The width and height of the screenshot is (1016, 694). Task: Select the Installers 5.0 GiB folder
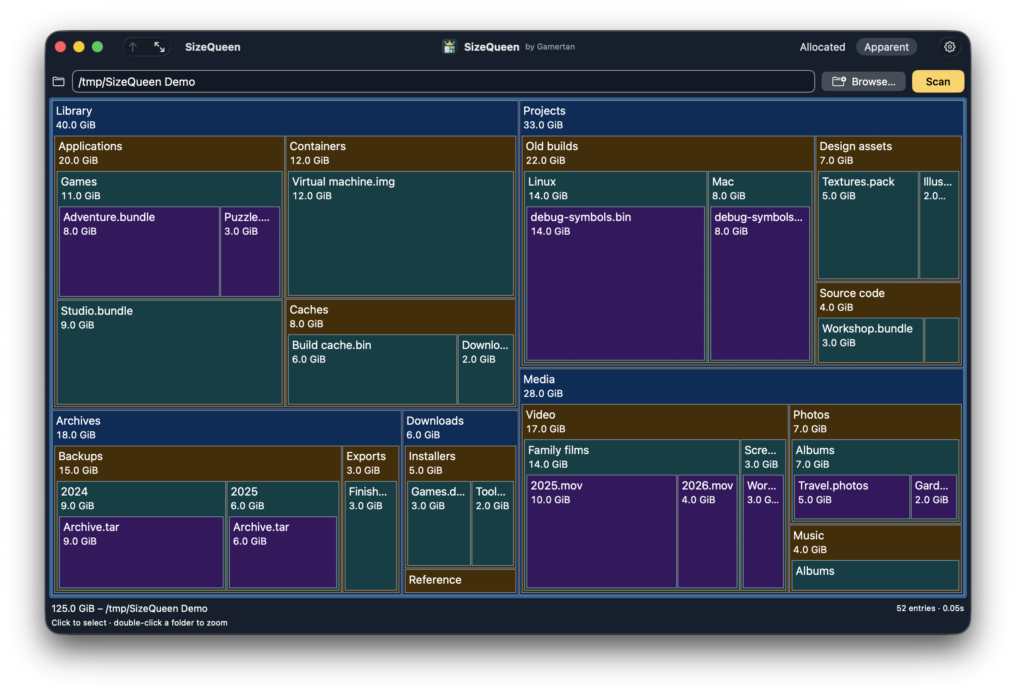(461, 463)
